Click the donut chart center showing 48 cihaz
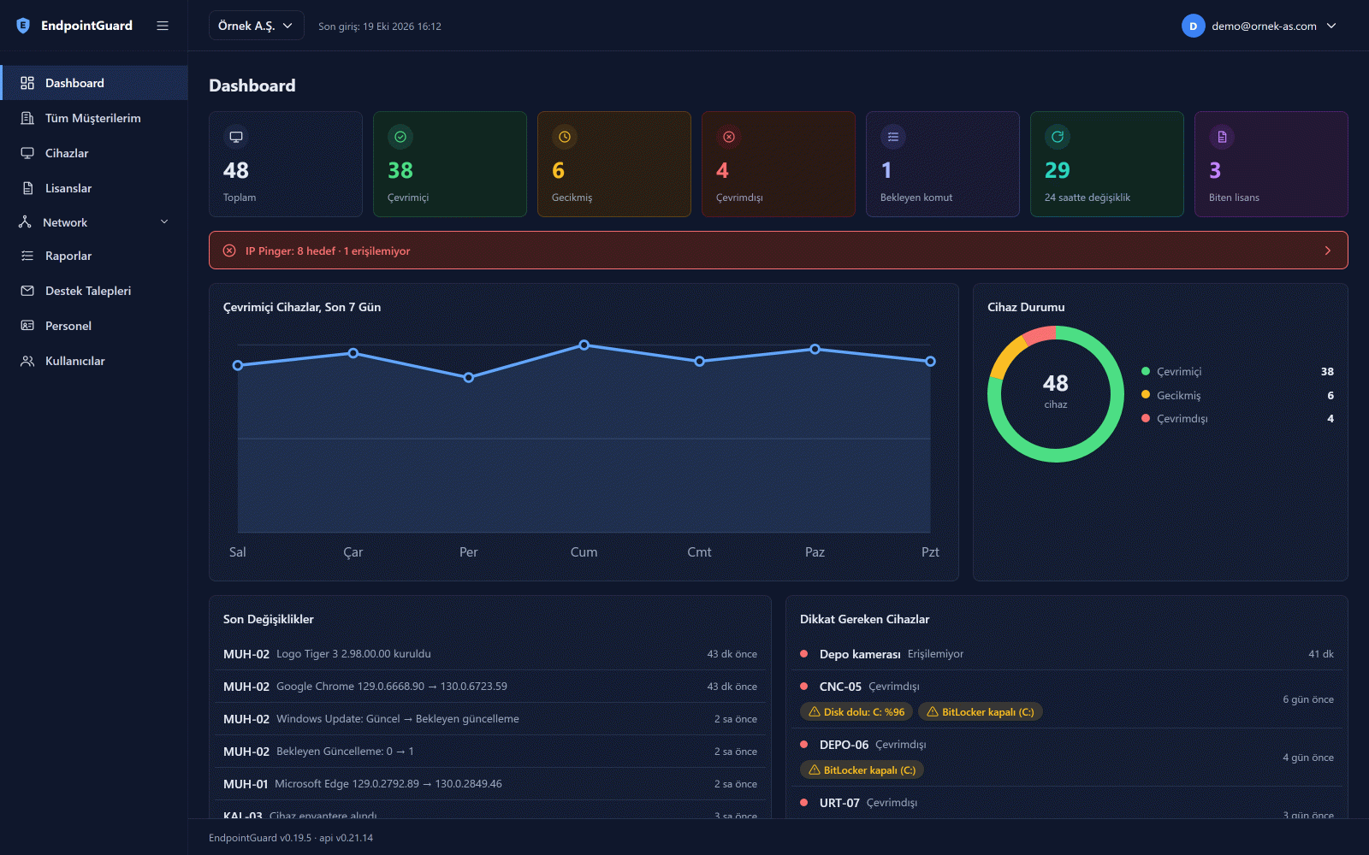This screenshot has width=1369, height=855. tap(1056, 392)
